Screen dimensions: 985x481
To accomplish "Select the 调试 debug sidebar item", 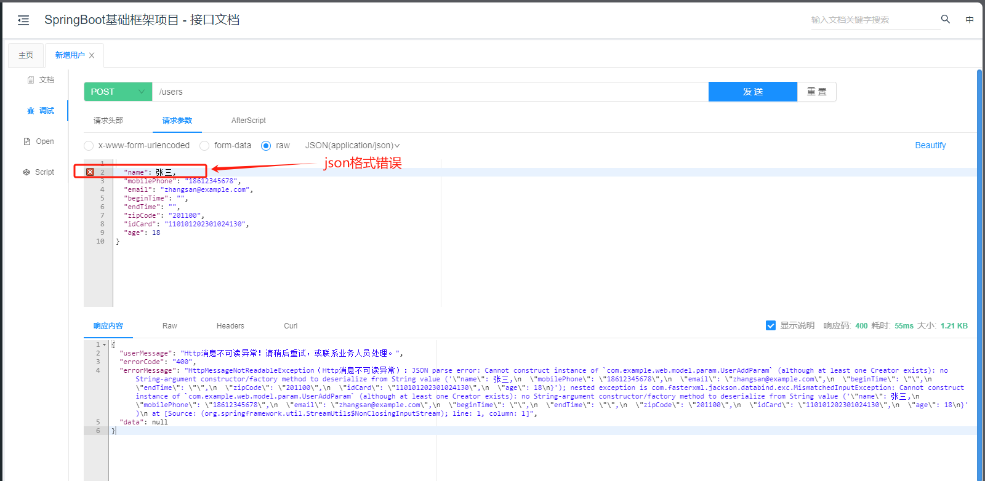I will coord(41,111).
